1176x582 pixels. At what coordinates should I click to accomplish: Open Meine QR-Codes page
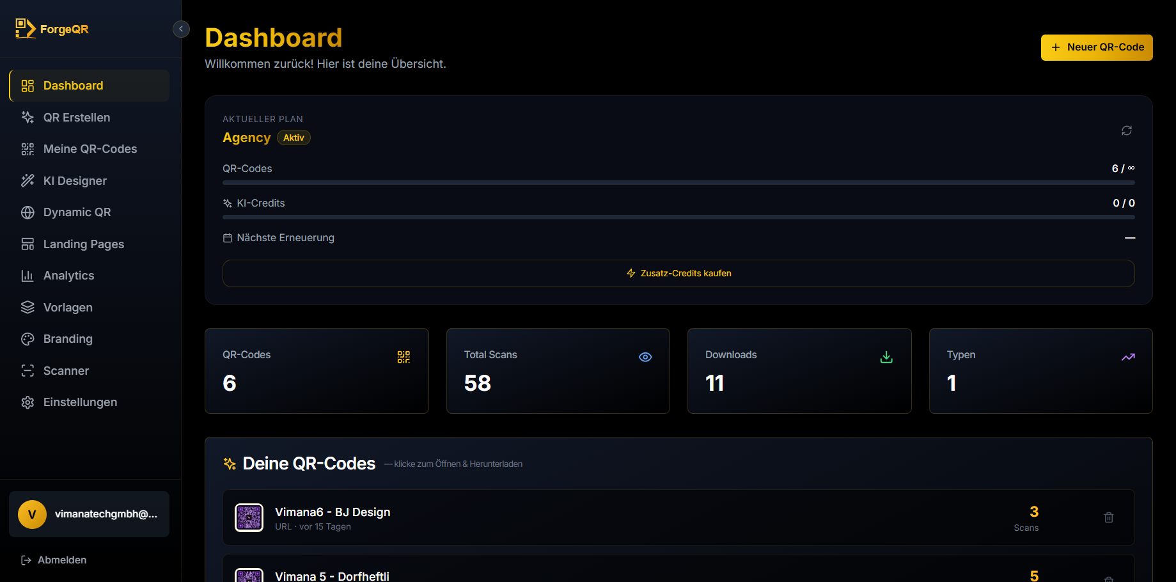click(90, 149)
